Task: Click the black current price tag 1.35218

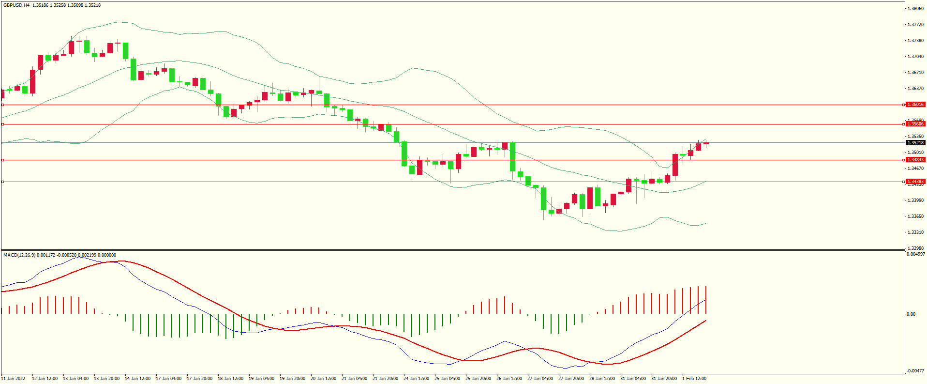Action: coord(915,143)
